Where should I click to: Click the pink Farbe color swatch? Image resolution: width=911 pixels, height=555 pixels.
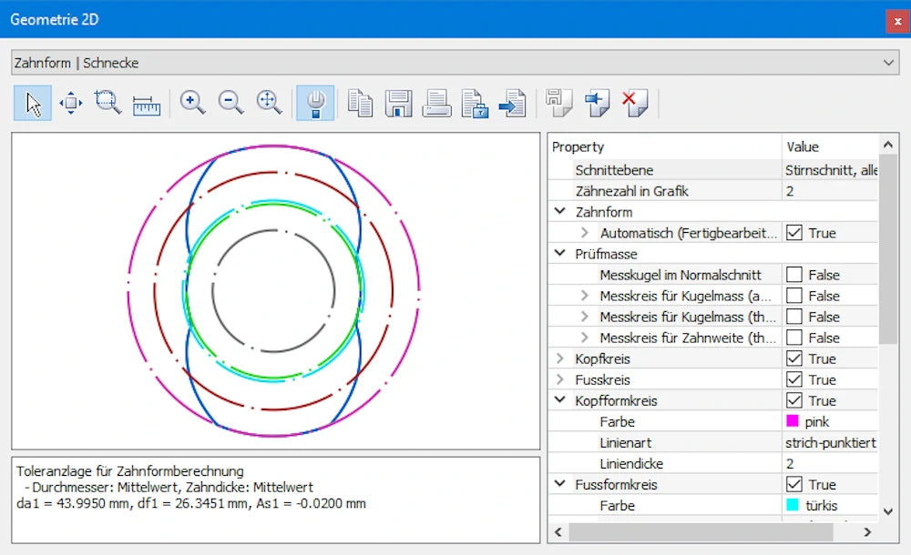[793, 421]
